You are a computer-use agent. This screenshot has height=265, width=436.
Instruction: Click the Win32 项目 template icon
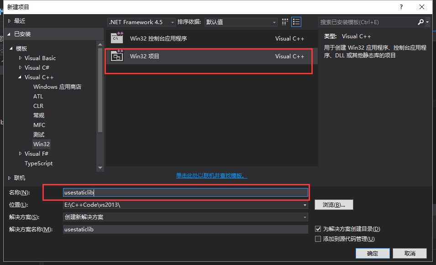[x=117, y=56]
